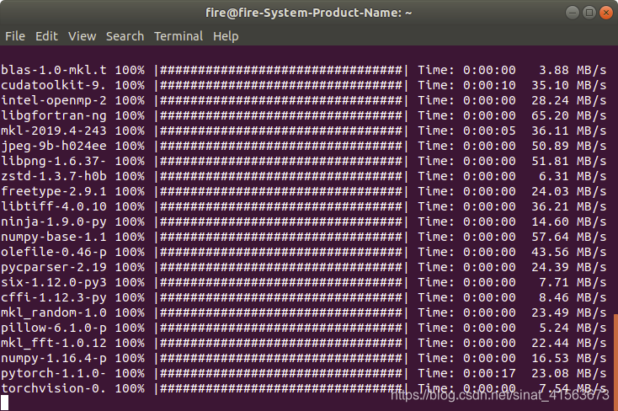Click the numpy-1.16.4-p package name
618x411 pixels.
click(x=54, y=358)
